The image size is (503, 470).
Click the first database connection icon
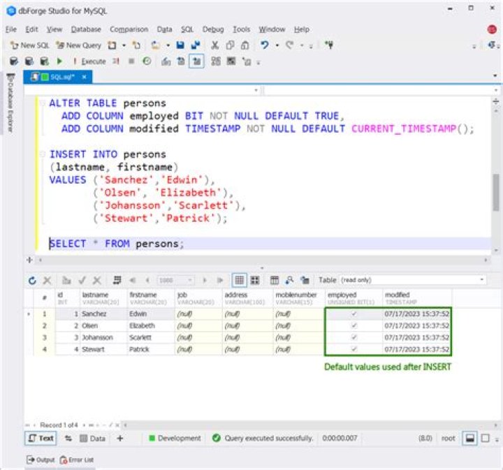pyautogui.click(x=14, y=61)
